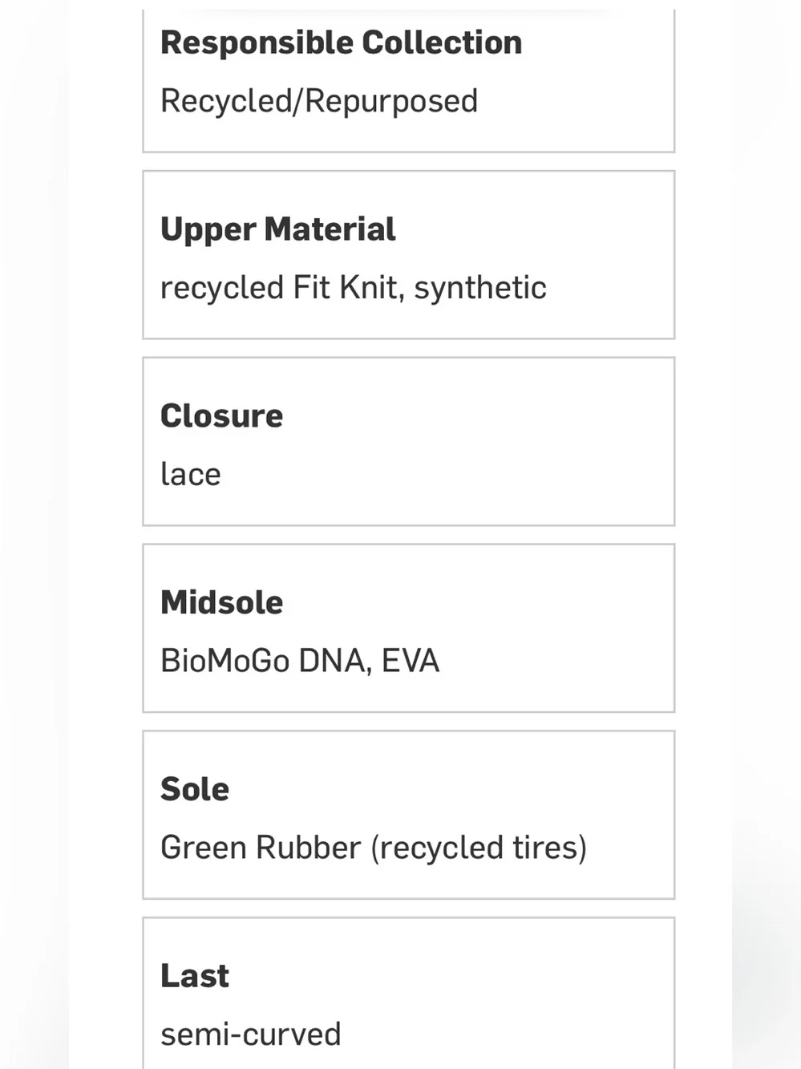The width and height of the screenshot is (801, 1069).
Task: Click the BioMoGo DNA, EVA text
Action: (x=300, y=661)
